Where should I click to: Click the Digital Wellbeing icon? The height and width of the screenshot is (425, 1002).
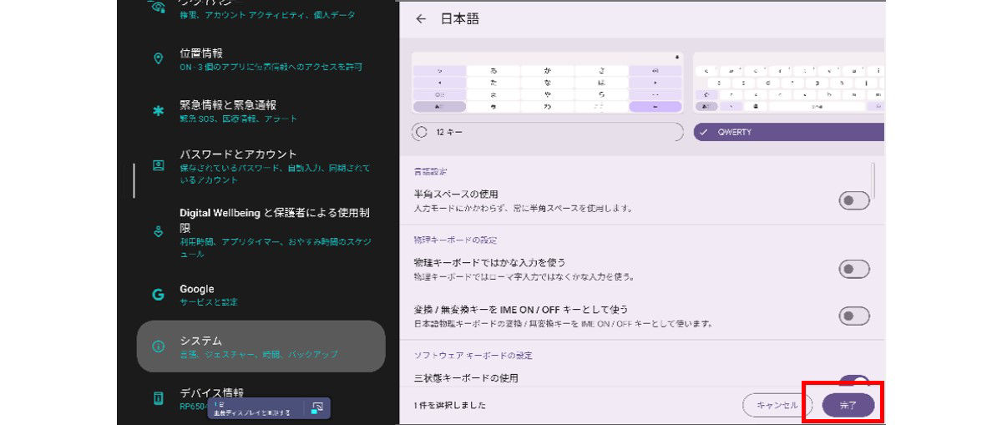point(158,232)
